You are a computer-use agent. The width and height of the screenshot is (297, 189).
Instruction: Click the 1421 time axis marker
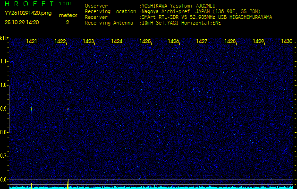[32, 42]
